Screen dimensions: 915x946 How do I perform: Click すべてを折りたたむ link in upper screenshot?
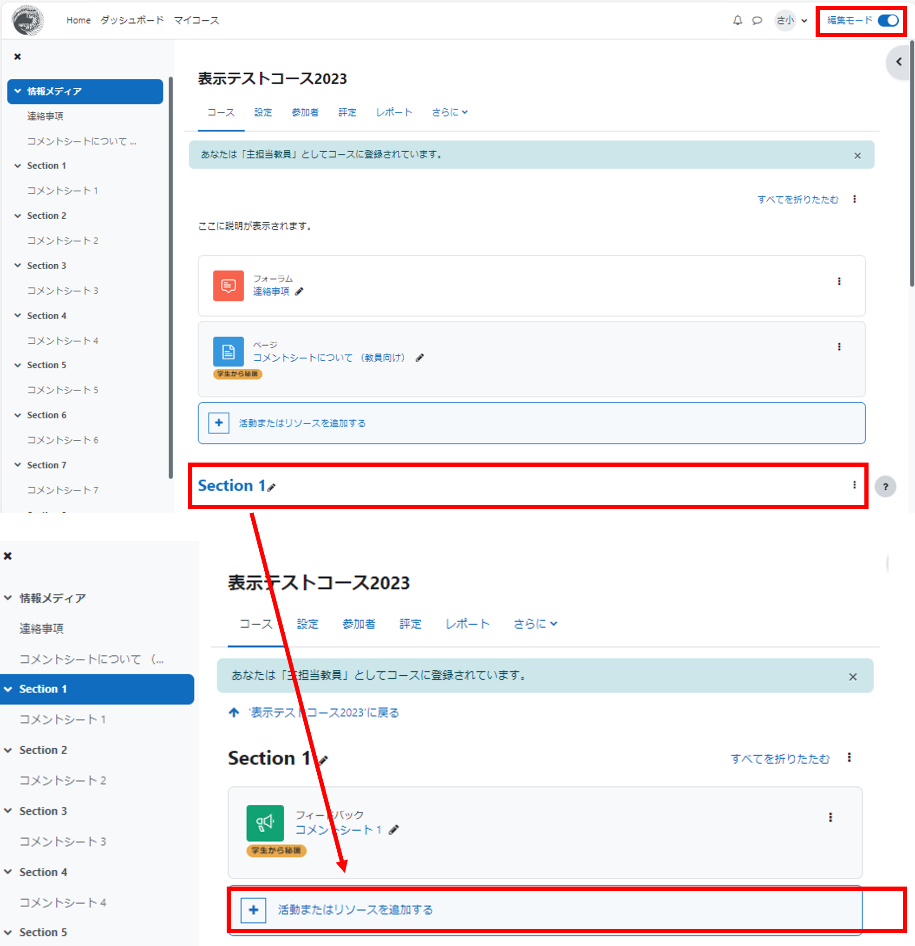click(798, 199)
